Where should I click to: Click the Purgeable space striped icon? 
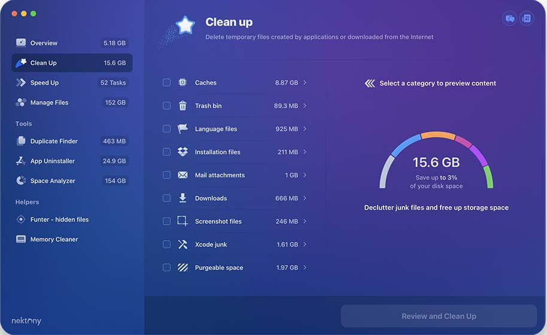[183, 268]
